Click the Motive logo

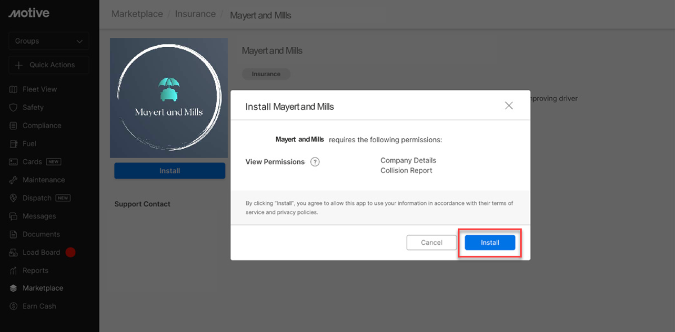pyautogui.click(x=28, y=13)
